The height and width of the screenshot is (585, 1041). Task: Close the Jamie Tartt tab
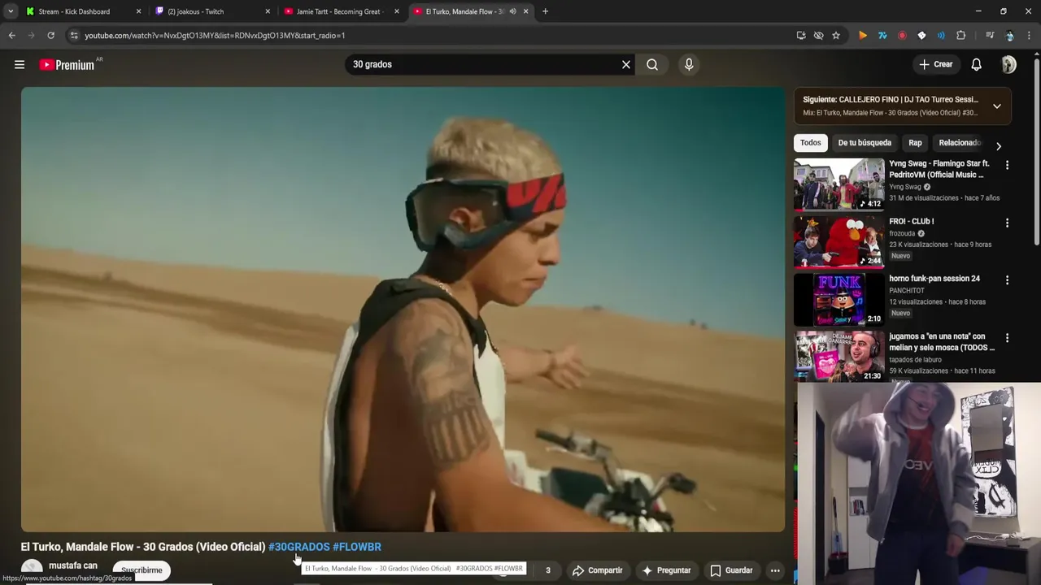point(397,11)
